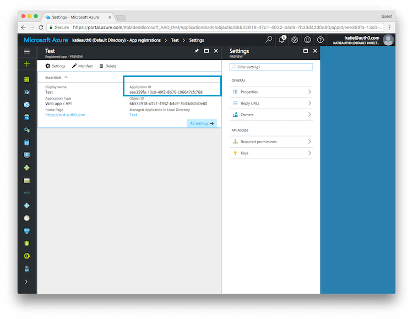Click App registrations breadcrumb
413x319 pixels.
click(116, 40)
